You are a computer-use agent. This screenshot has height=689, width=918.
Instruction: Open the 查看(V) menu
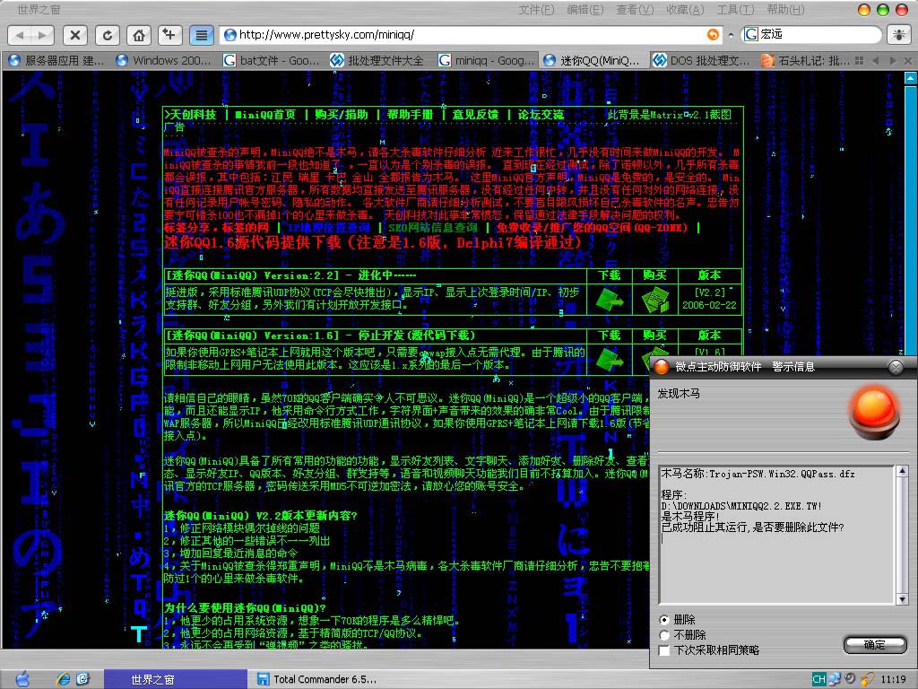[636, 9]
